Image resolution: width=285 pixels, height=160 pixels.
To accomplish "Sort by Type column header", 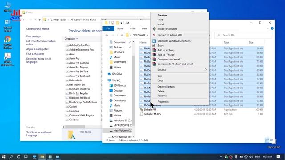I will coord(227,43).
